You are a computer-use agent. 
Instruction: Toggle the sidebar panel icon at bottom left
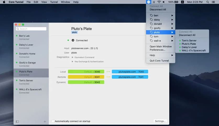(17, 122)
